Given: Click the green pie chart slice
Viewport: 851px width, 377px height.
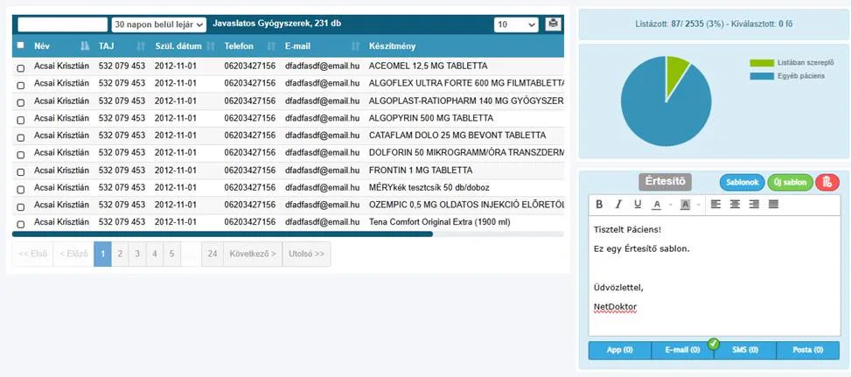Looking at the screenshot, I should click(676, 73).
